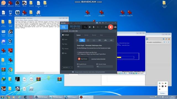Click the Görüntü Yakala hotkey field
Image resolution: width=177 pixels, height=99 pixels.
point(105,67)
